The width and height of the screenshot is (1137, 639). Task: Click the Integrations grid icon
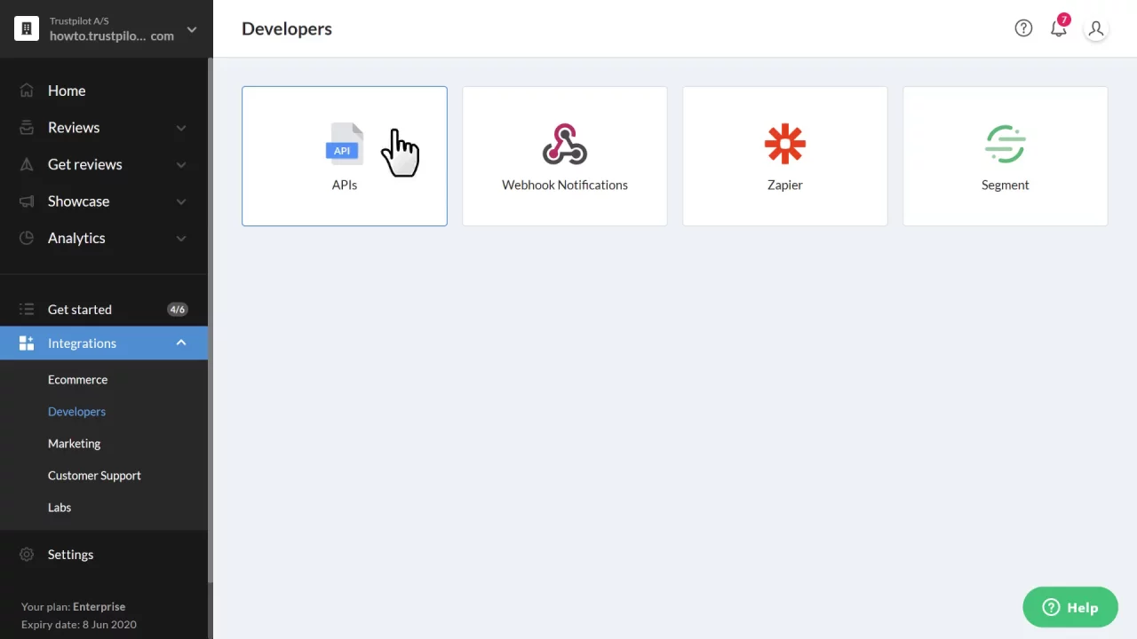click(27, 343)
